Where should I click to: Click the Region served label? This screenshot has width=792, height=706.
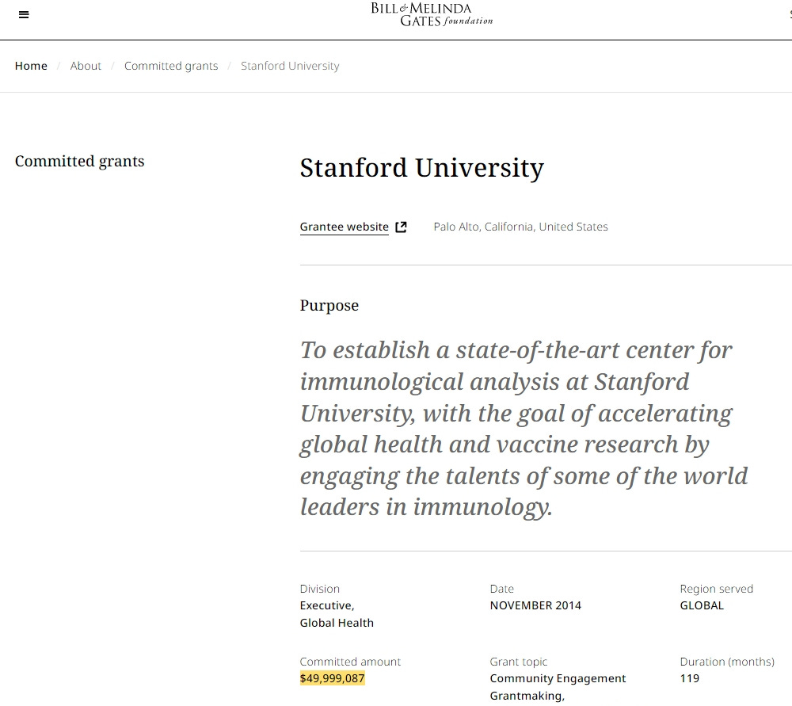pos(716,589)
